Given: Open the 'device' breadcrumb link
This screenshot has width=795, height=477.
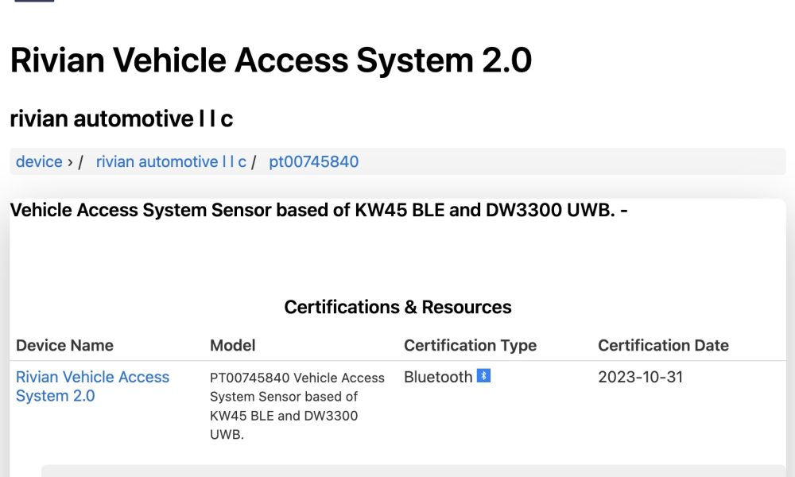Looking at the screenshot, I should click(x=39, y=161).
